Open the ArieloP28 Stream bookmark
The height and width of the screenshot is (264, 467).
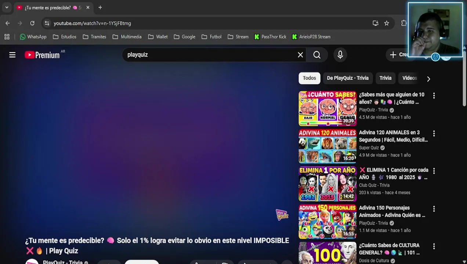point(311,37)
